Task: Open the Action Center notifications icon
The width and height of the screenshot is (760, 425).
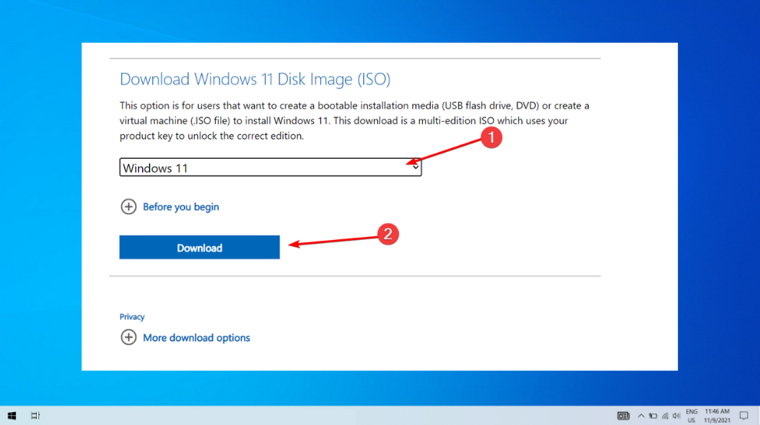Action: coord(744,416)
